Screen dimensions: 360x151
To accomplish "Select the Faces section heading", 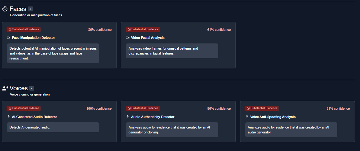I will tap(18, 9).
